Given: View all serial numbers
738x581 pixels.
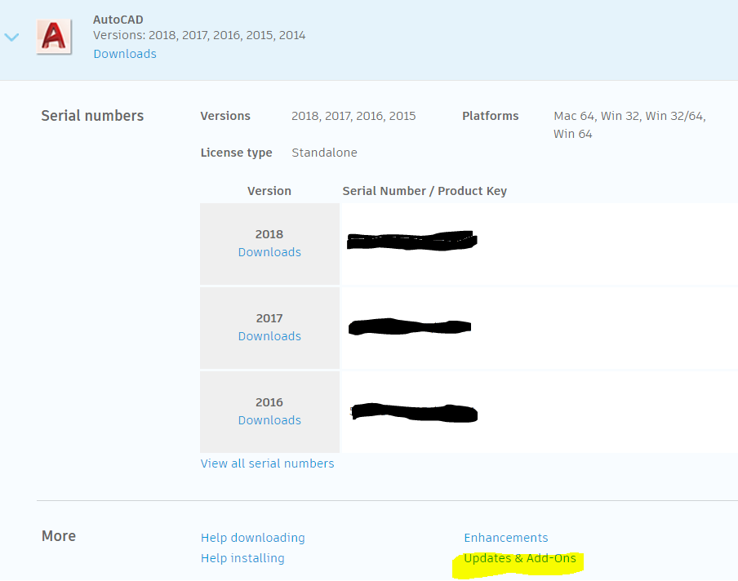Looking at the screenshot, I should (x=267, y=463).
